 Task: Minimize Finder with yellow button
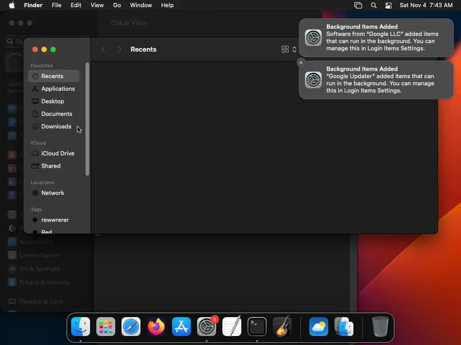coord(44,49)
